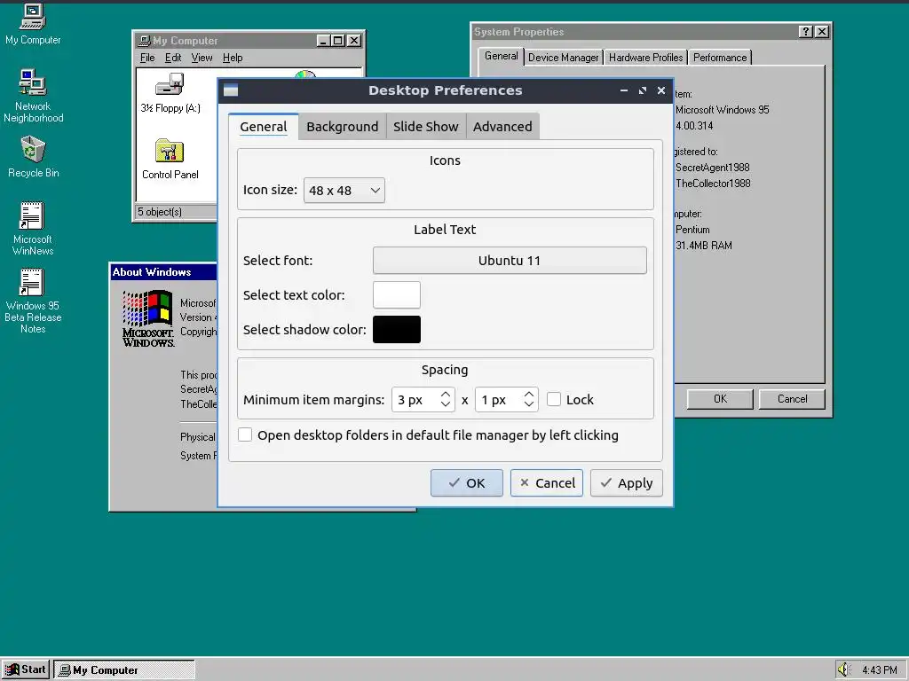The width and height of the screenshot is (909, 681).
Task: Click the About Windows title bar
Action: (163, 272)
